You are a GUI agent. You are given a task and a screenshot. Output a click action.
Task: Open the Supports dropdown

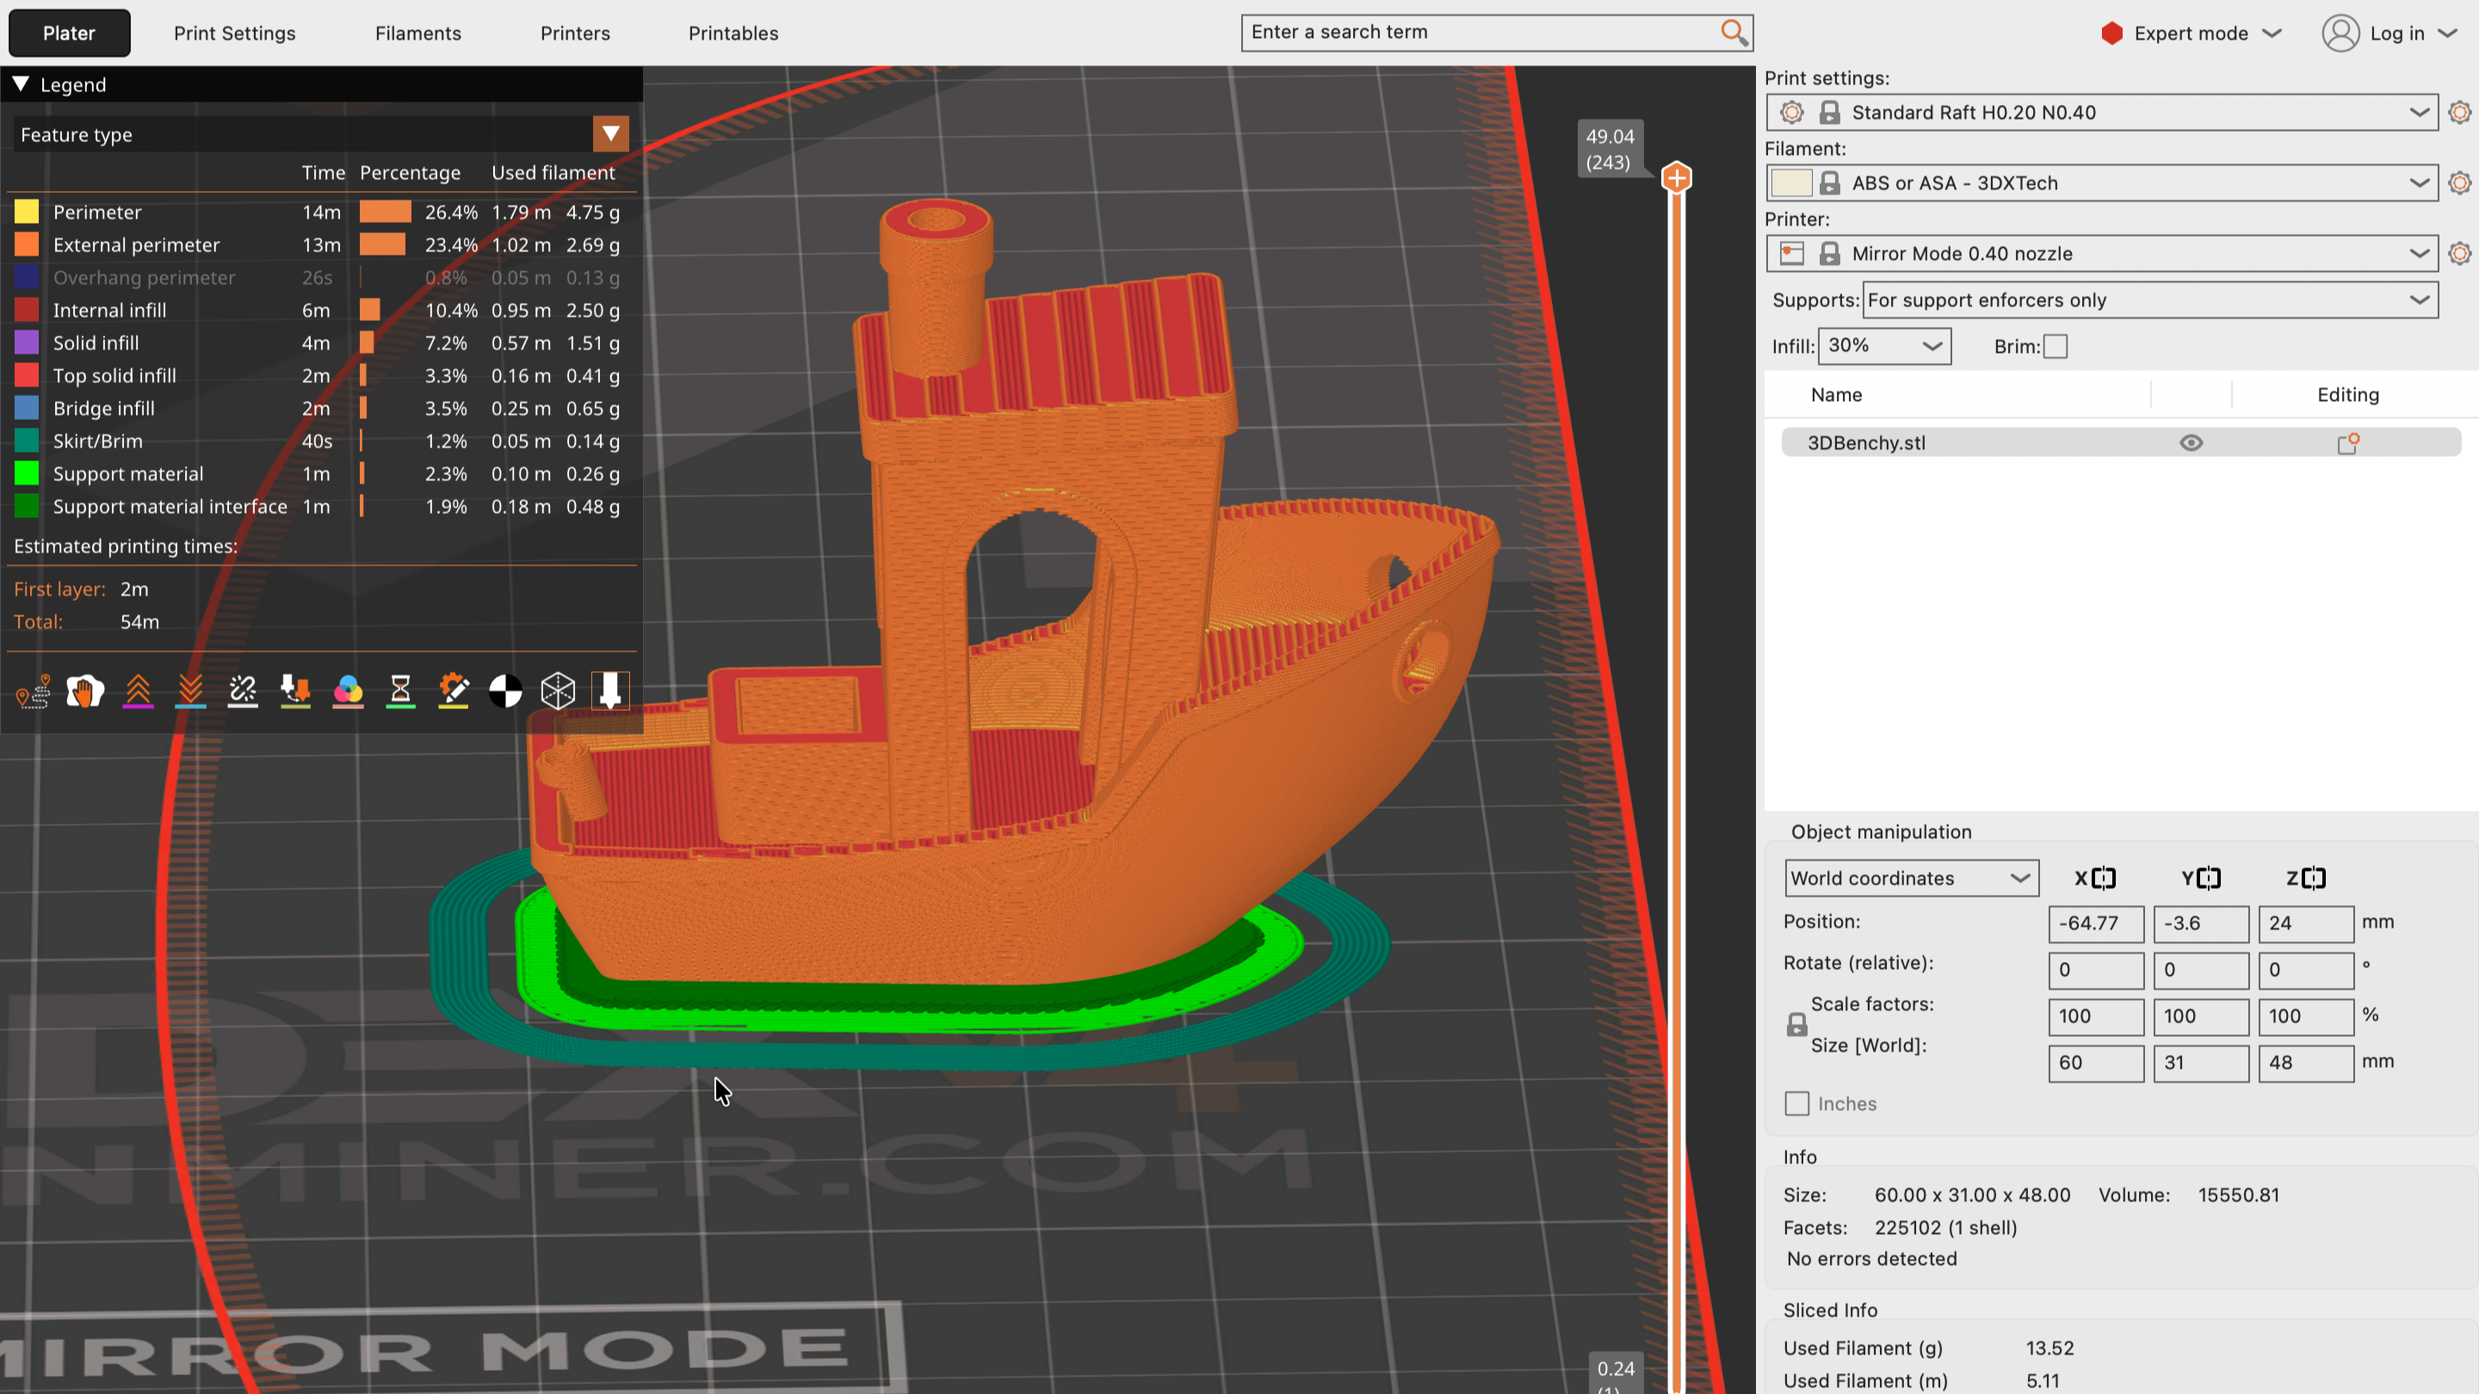pos(2150,300)
